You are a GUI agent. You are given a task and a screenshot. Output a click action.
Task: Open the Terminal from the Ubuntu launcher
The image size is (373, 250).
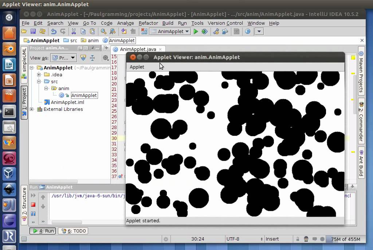(x=9, y=112)
